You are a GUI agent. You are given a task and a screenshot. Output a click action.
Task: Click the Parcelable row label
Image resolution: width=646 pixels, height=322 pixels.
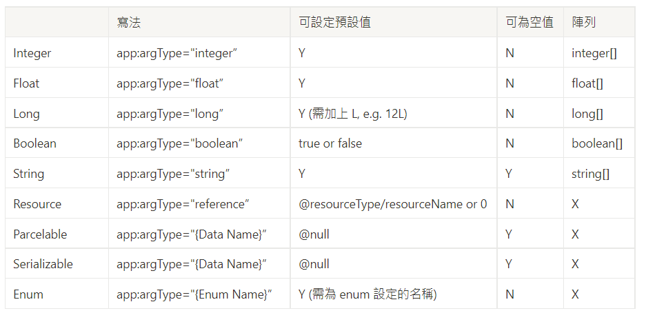coord(40,234)
